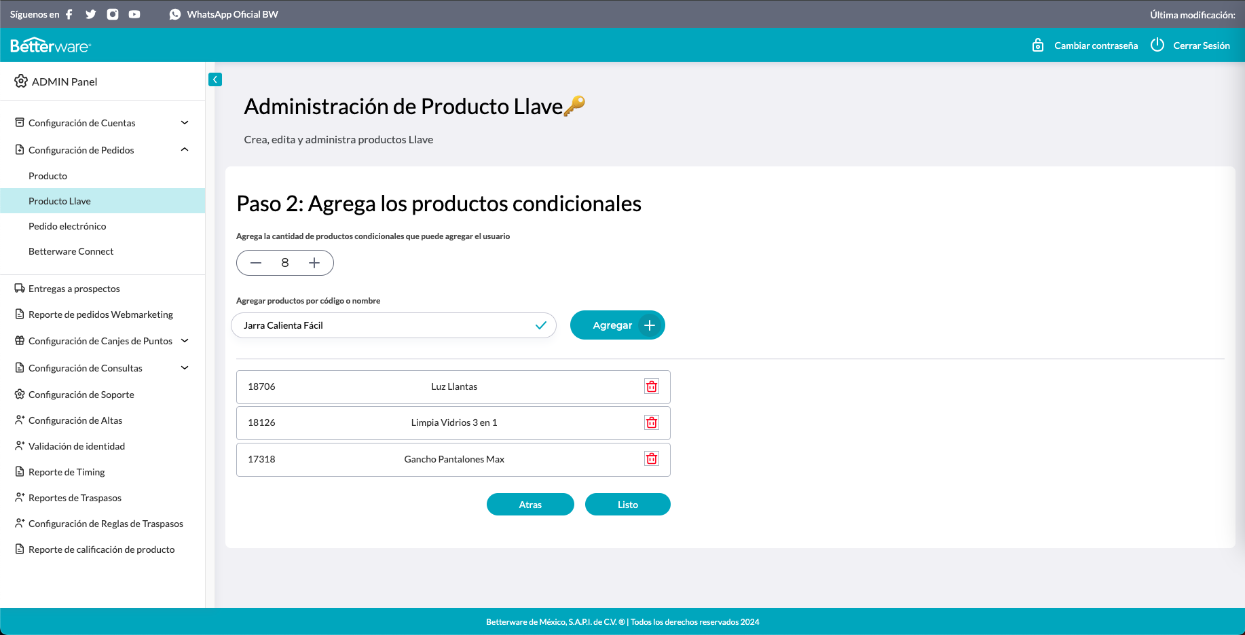Click the Cerrar Sesión power icon
This screenshot has width=1245, height=635.
1157,45
